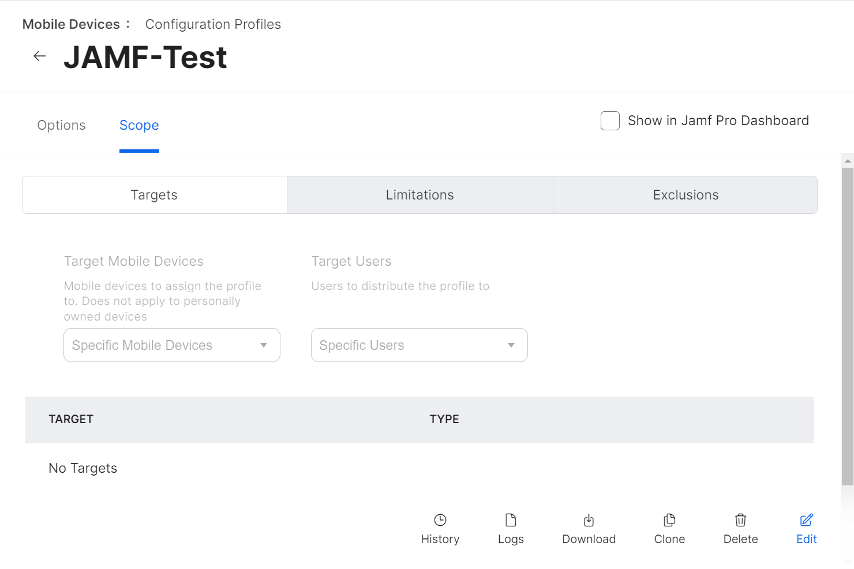The width and height of the screenshot is (854, 569).
Task: Click the Download icon
Action: [x=589, y=521]
